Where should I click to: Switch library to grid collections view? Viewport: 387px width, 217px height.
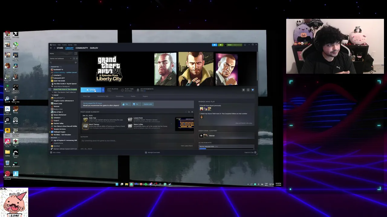76,53
